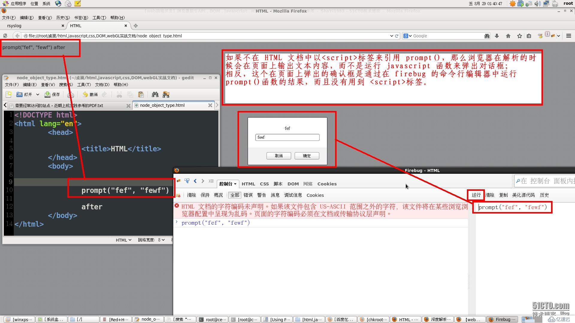Viewport: 575px width, 323px height.
Task: Undo the last edit with 撤消
Action: tap(90, 95)
